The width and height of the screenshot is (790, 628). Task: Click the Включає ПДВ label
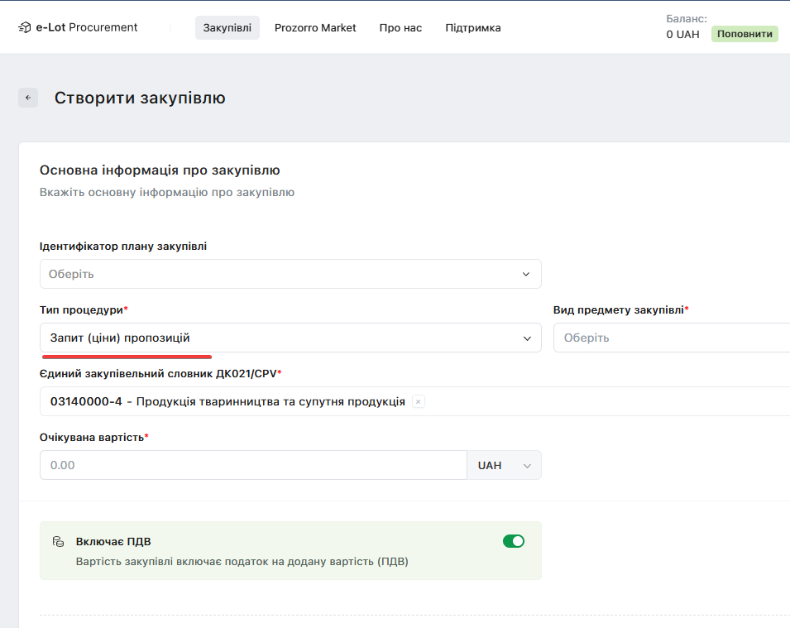[113, 541]
